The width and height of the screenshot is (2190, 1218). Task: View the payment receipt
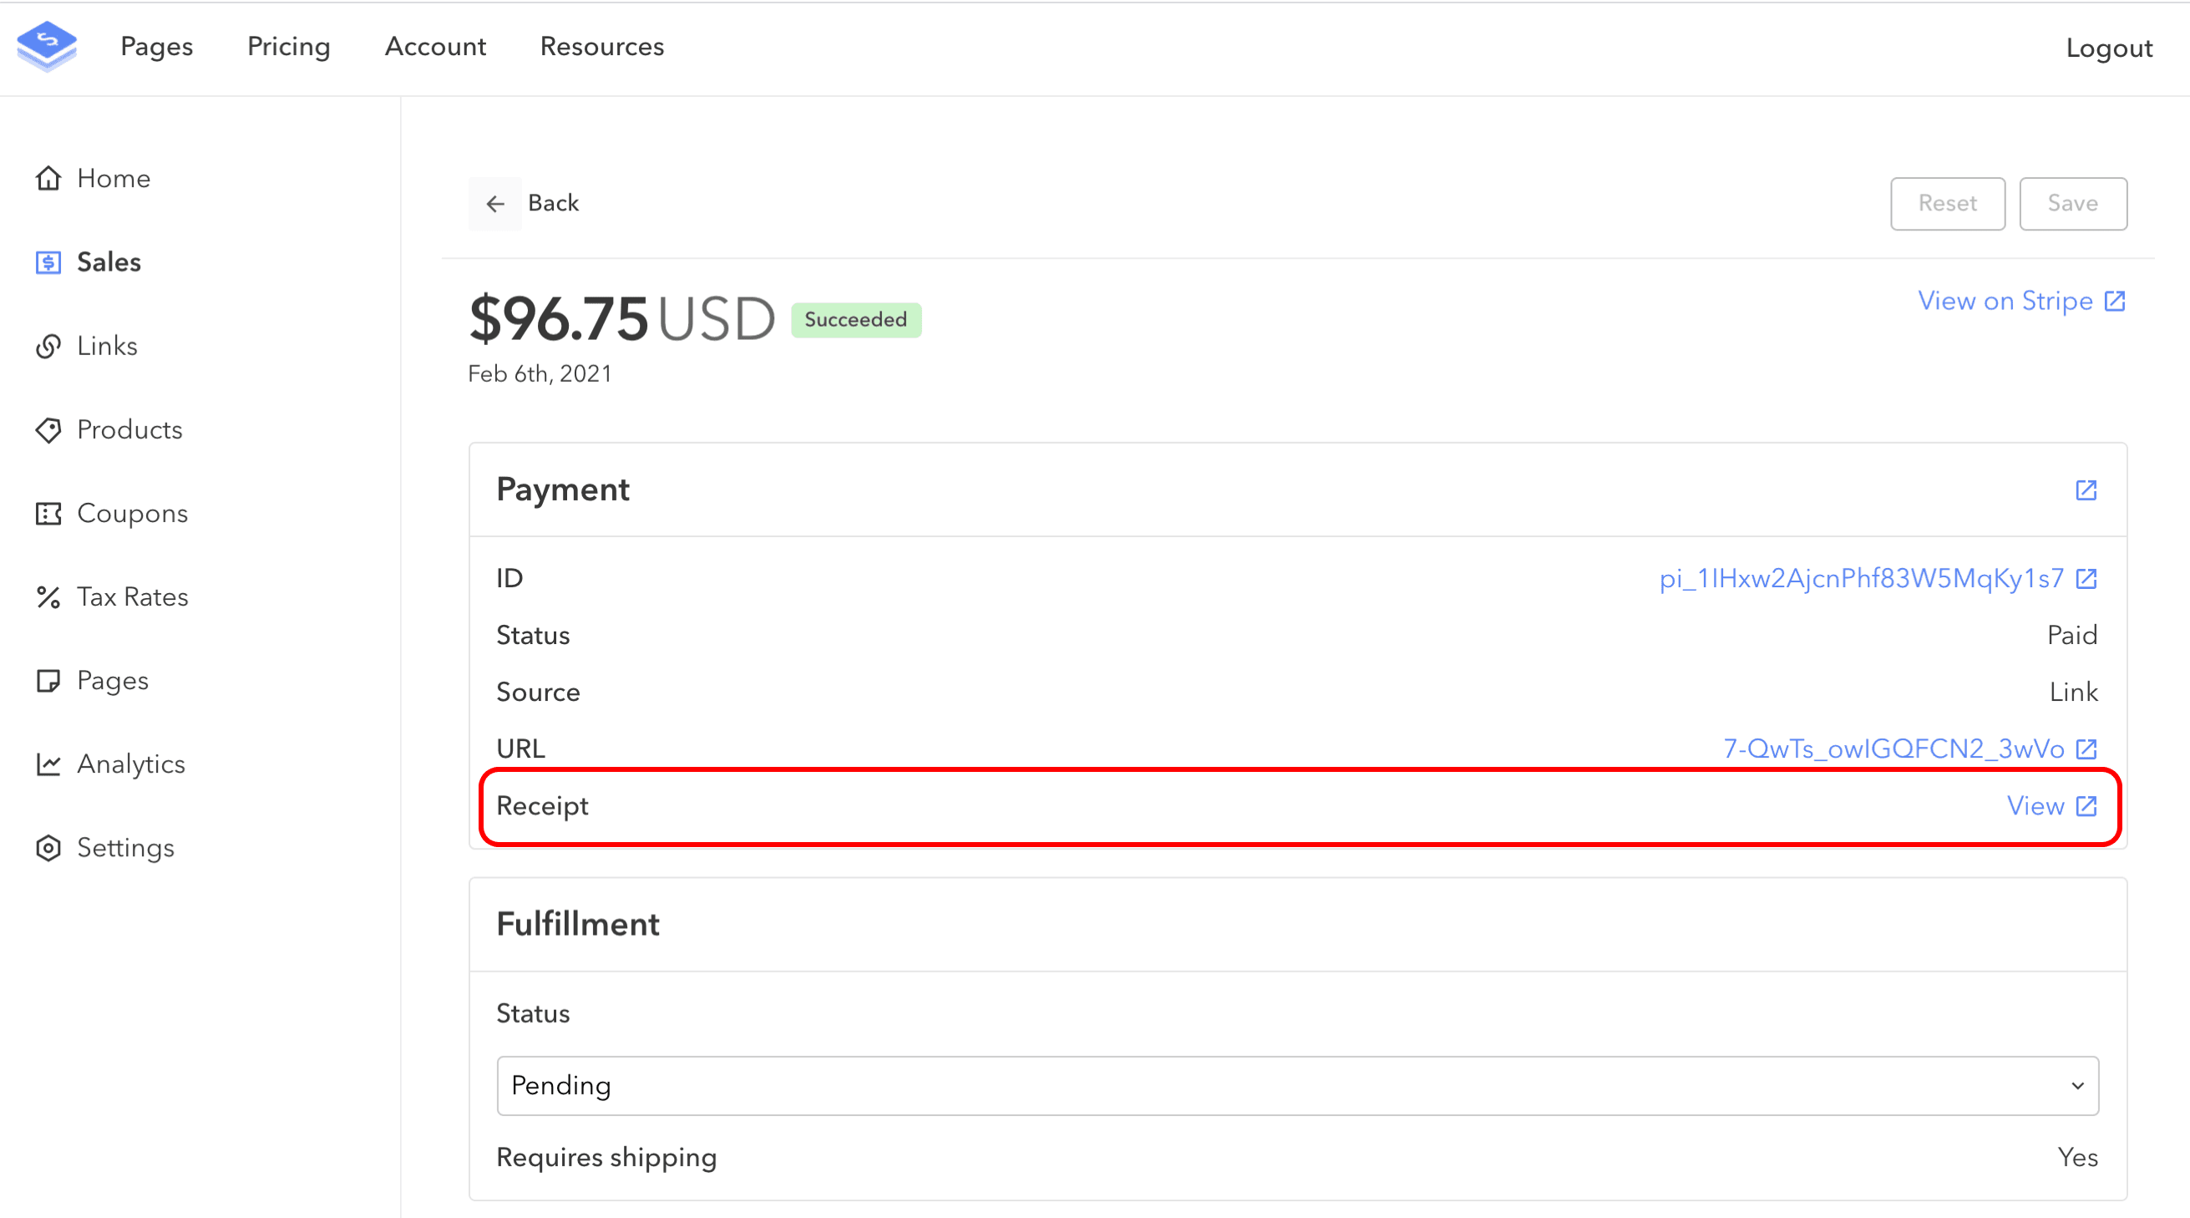coord(2053,806)
